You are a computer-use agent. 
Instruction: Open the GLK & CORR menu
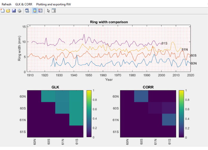24,4
